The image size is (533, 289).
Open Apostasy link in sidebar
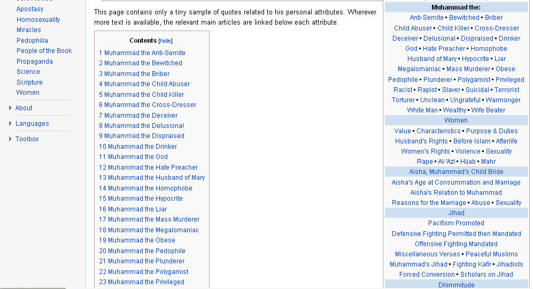[x=30, y=9]
